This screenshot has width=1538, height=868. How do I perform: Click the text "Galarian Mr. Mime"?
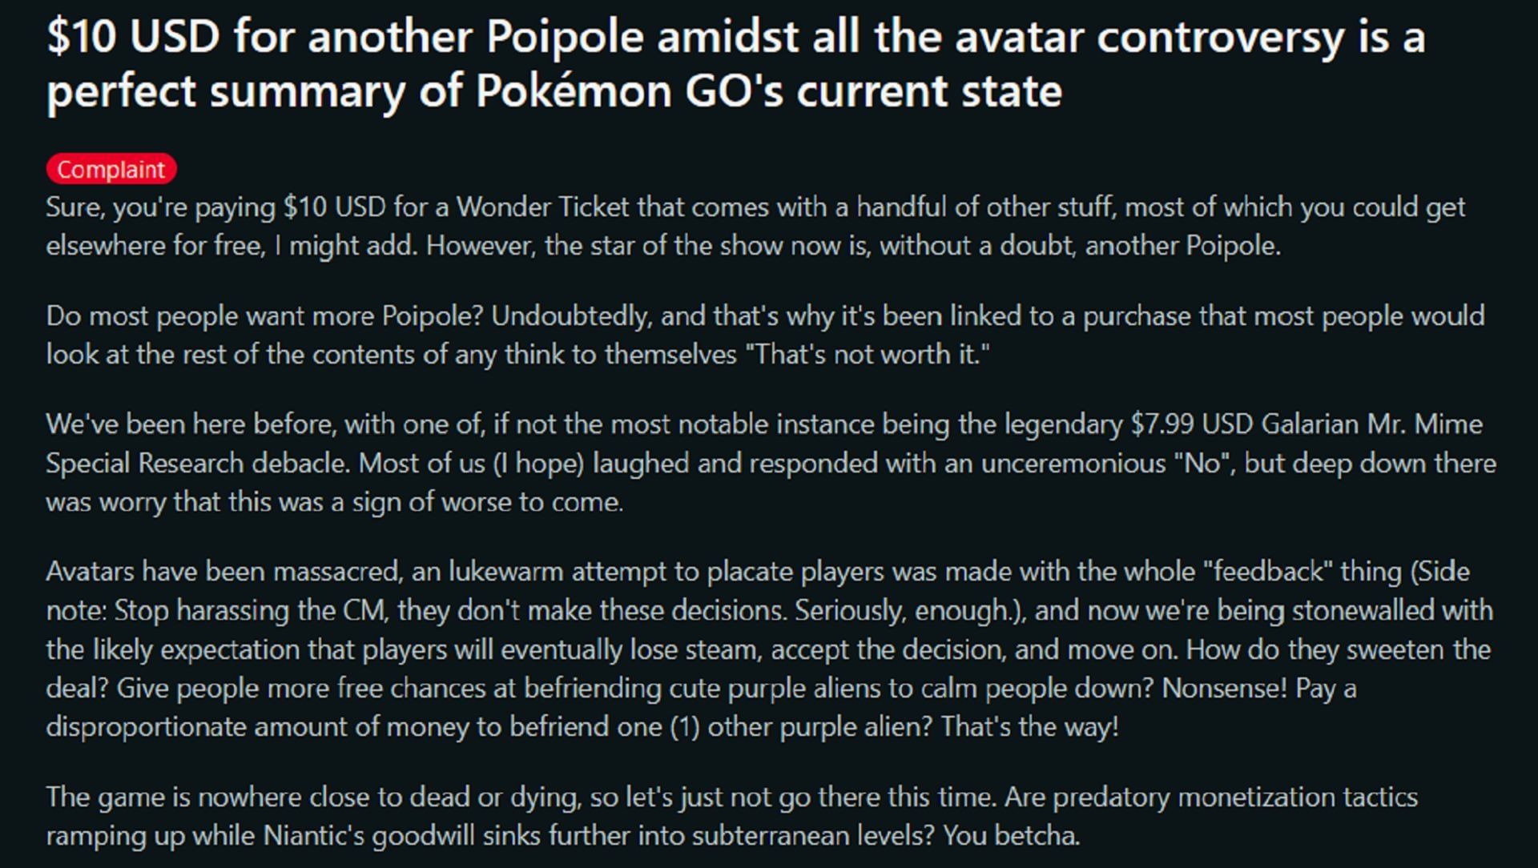tap(1371, 424)
